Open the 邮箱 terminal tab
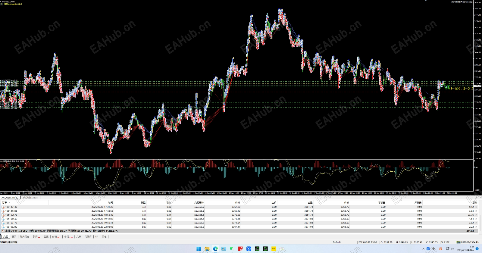The image size is (482, 253). pos(56,237)
